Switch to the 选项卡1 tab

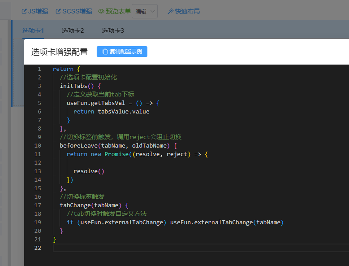coord(33,31)
